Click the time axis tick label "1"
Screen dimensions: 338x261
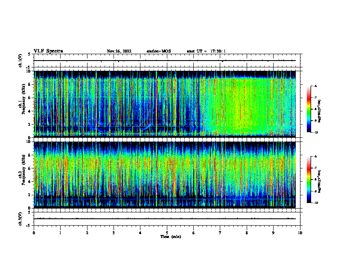[x=60, y=233]
